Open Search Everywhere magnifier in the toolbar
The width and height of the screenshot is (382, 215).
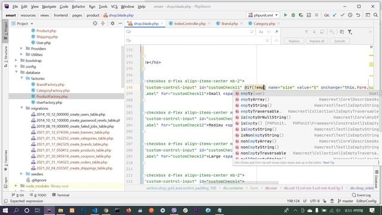(375, 15)
